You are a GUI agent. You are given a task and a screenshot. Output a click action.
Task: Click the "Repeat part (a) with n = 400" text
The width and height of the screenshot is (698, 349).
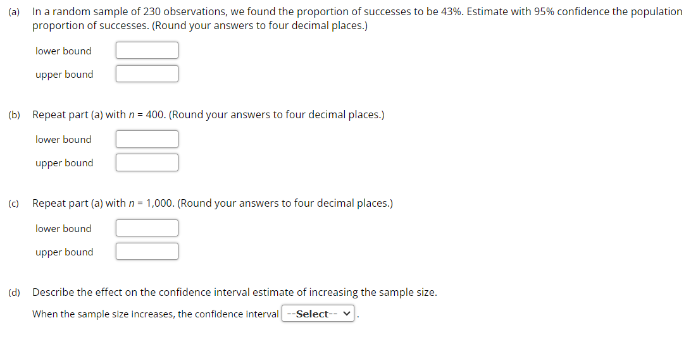99,114
